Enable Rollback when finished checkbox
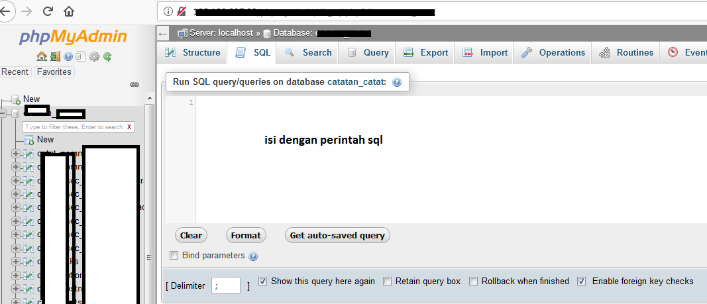This screenshot has height=304, width=707. pos(474,281)
